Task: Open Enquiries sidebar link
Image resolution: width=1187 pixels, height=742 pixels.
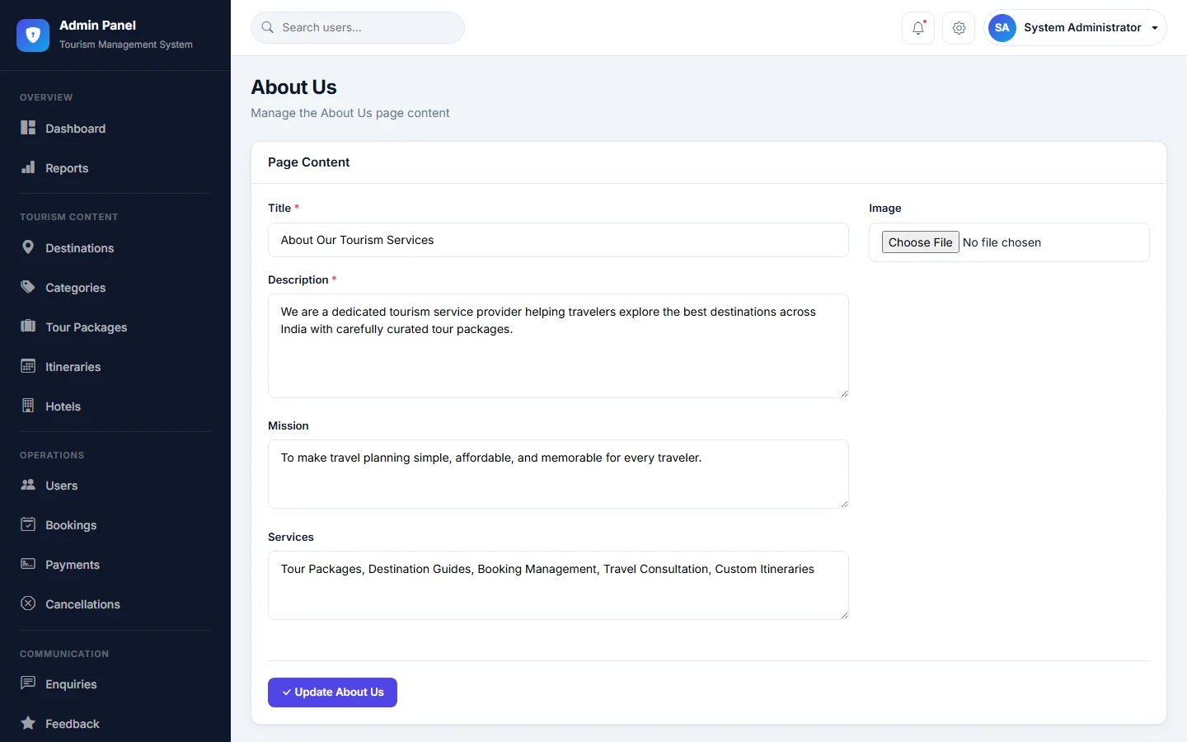Action: [115, 684]
